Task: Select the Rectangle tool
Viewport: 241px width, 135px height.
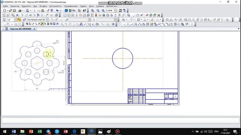Action: [171, 24]
